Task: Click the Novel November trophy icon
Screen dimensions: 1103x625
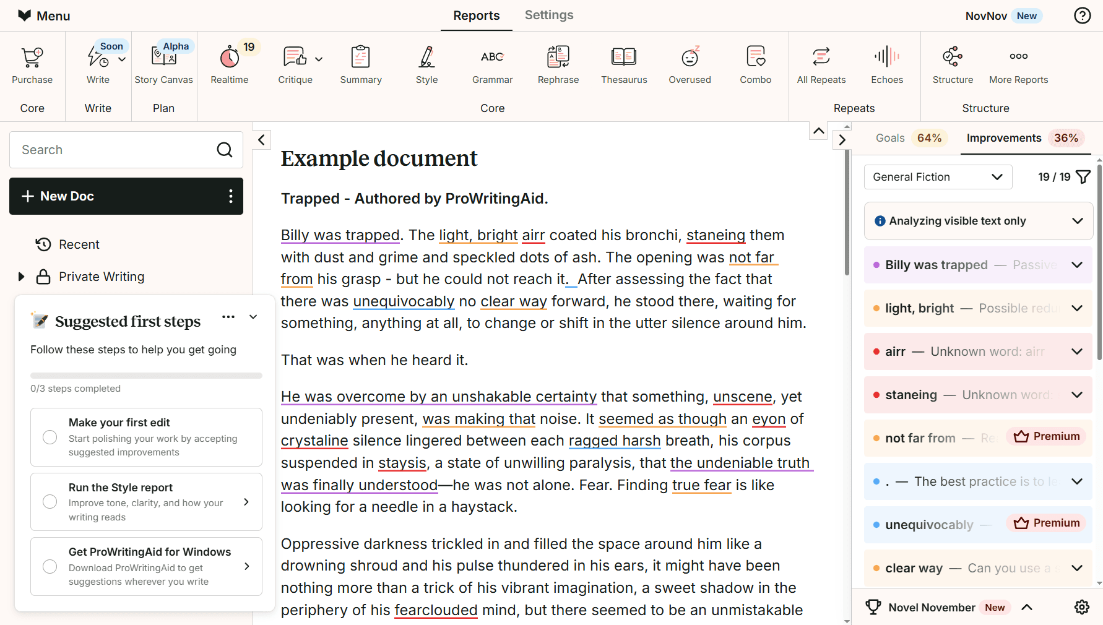Action: tap(873, 607)
